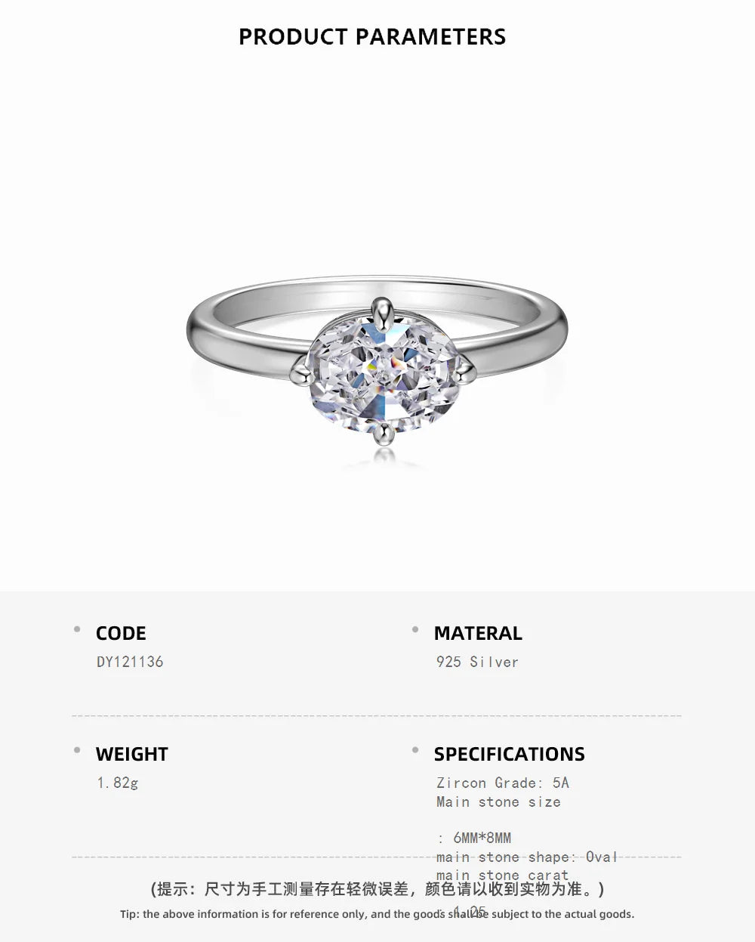Select the Zircon Grade: 5A line
The height and width of the screenshot is (942, 755).
(503, 783)
